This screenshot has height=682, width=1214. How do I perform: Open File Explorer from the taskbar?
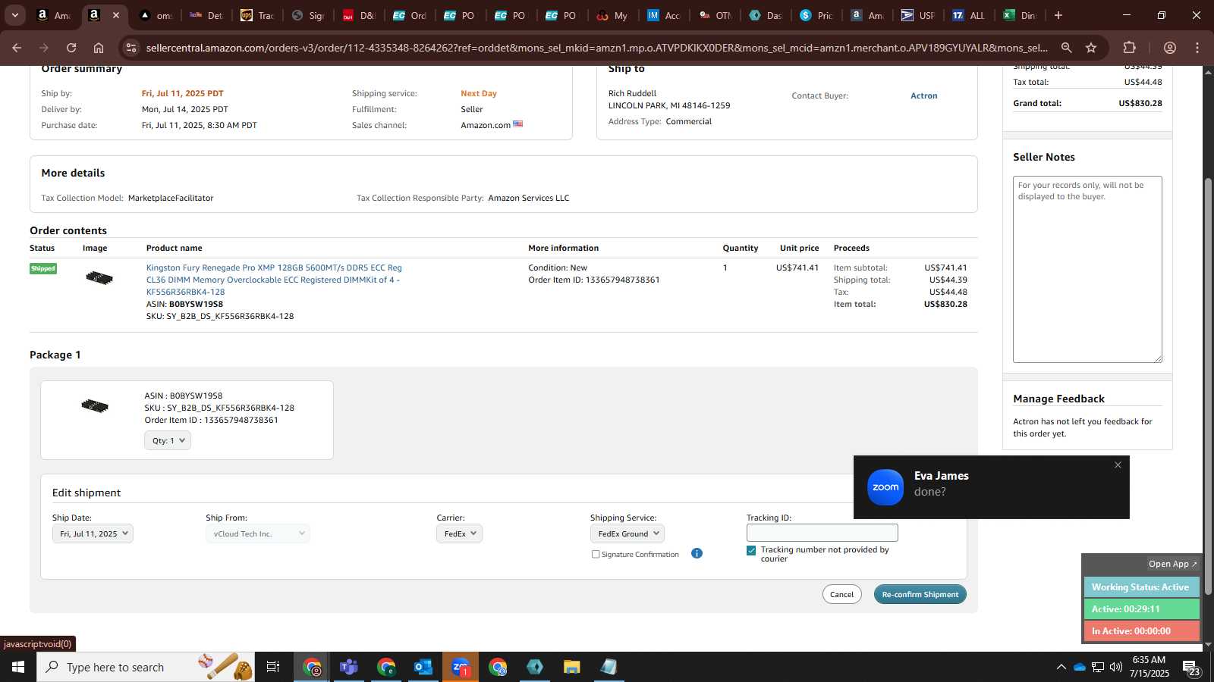click(572, 667)
